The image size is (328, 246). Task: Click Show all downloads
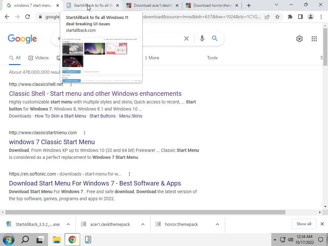[304, 224]
